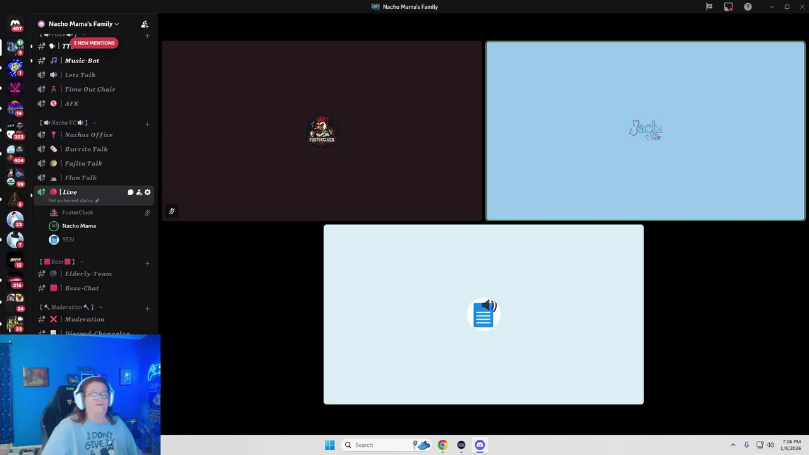Click invite icon on the Live channel
The width and height of the screenshot is (809, 455).
139,192
